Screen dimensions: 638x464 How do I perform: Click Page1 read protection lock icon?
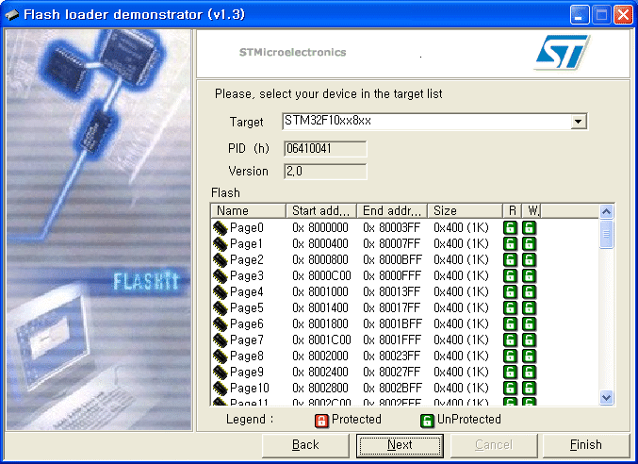(x=510, y=244)
